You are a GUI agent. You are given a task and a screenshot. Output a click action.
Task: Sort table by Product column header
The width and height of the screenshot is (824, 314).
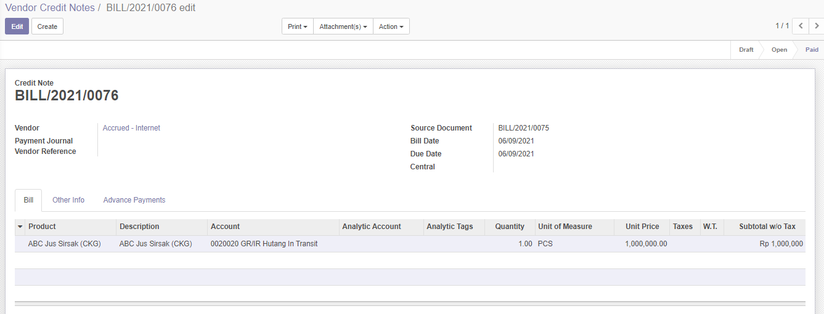42,227
